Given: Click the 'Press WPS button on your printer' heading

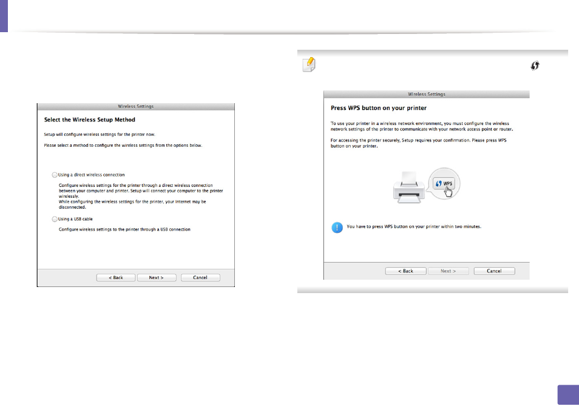Looking at the screenshot, I should 379,108.
